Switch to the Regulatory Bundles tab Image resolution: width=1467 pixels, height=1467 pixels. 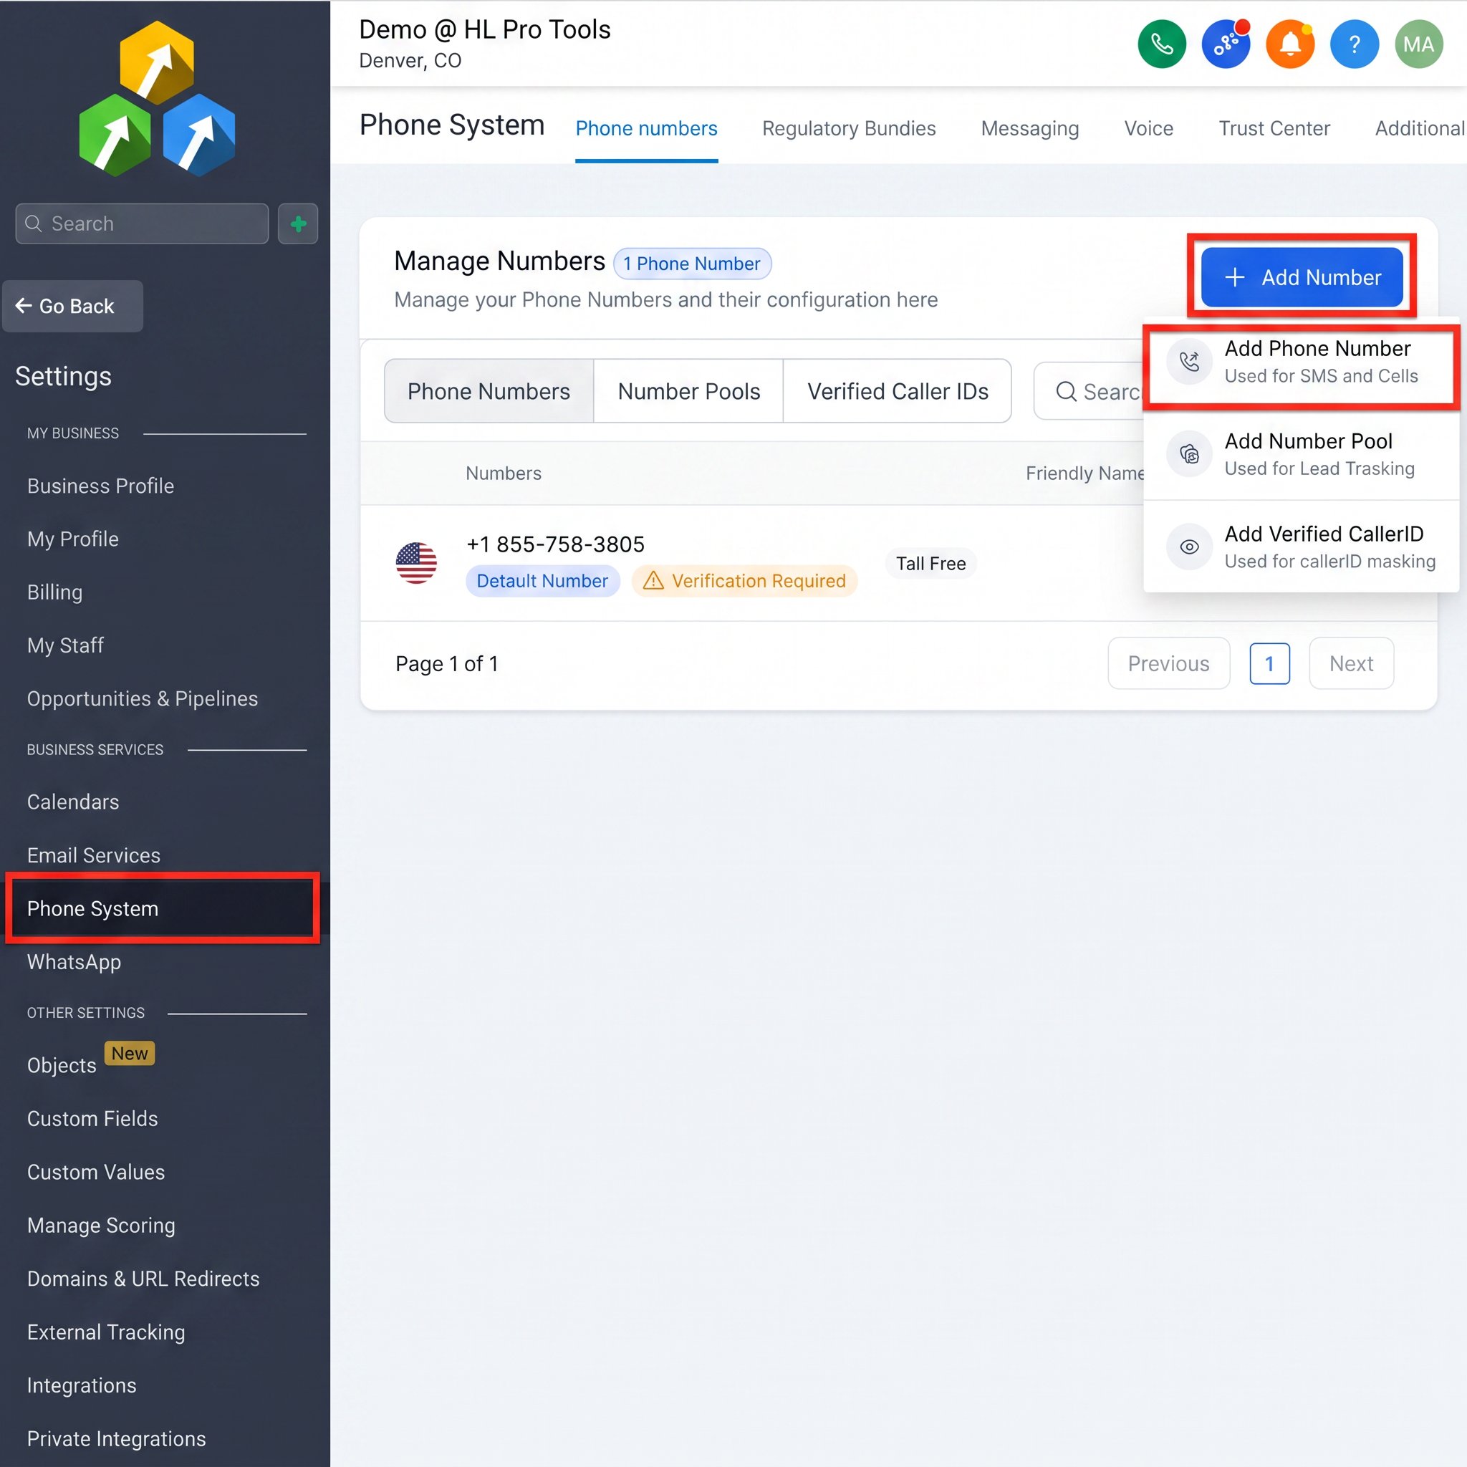click(x=849, y=128)
